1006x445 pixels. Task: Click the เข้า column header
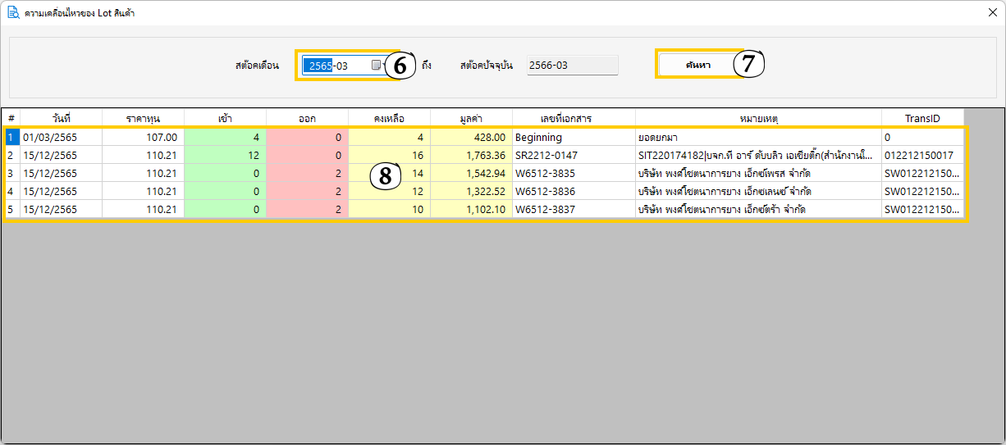(x=225, y=118)
